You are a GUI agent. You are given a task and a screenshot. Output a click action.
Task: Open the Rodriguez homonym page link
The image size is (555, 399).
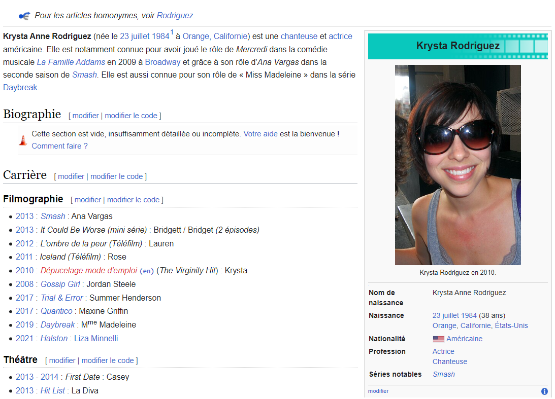[x=175, y=16]
